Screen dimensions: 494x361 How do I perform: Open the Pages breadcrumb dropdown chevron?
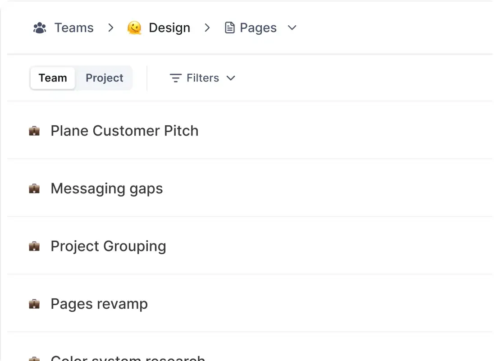[x=292, y=28]
